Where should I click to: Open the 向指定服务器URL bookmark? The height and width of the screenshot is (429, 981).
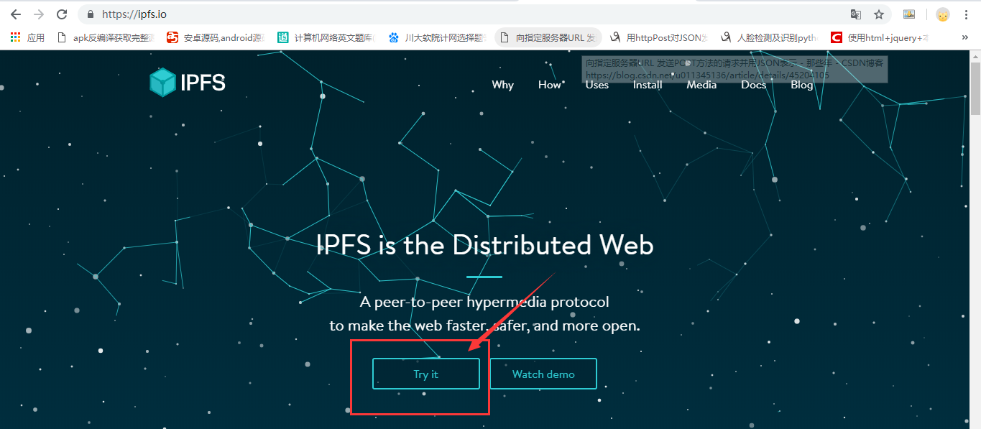coord(548,37)
